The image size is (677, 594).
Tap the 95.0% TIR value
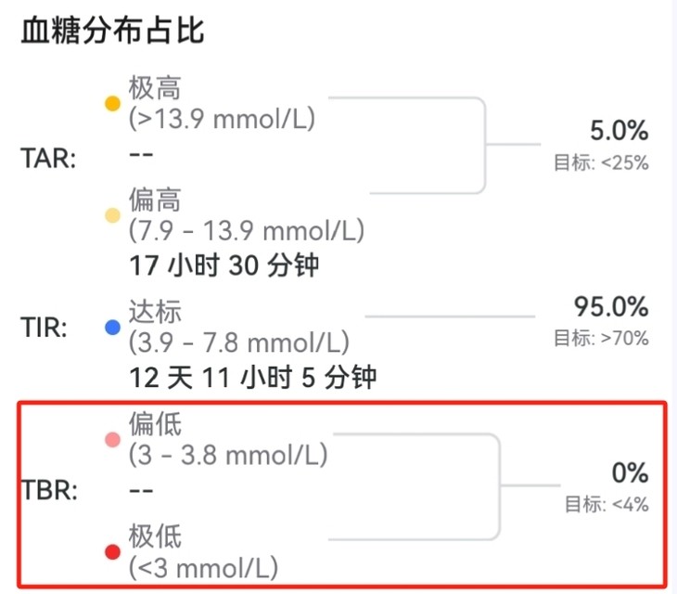click(x=612, y=308)
